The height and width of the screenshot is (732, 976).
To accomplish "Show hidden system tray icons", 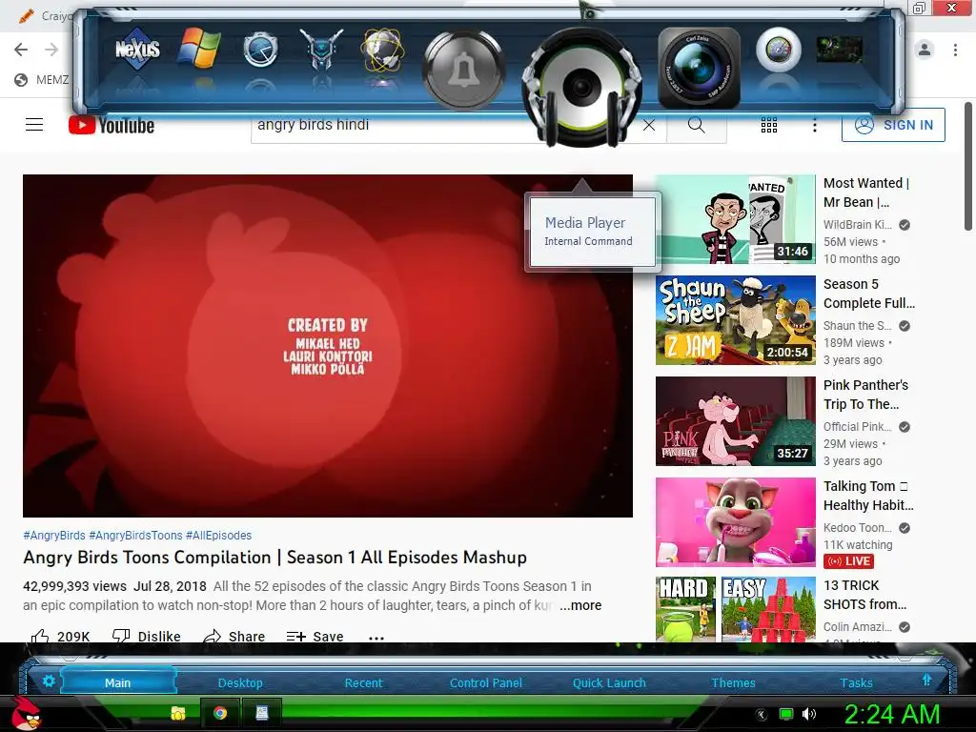I will click(x=761, y=715).
